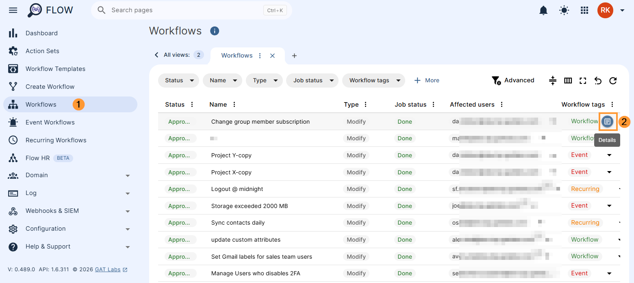The image size is (634, 283).
Task: Open the Type column menu
Action: tap(366, 105)
